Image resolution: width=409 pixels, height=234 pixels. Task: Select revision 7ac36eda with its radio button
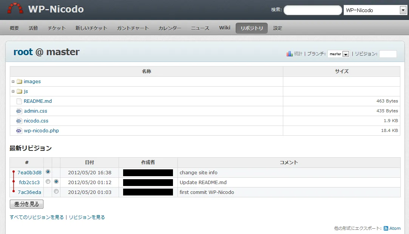click(56, 191)
